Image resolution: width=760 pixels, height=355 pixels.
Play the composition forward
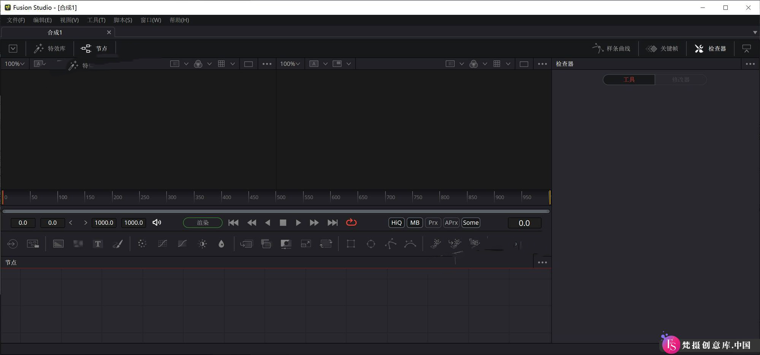tap(298, 223)
